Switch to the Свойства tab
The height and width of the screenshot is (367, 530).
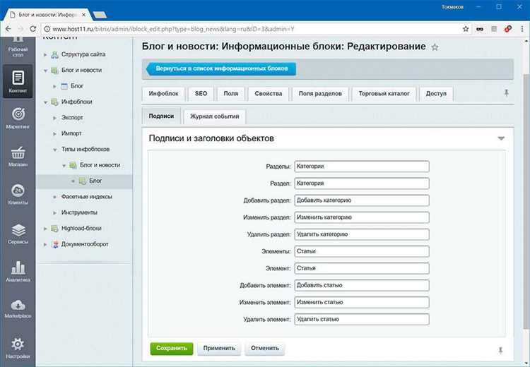pos(269,94)
